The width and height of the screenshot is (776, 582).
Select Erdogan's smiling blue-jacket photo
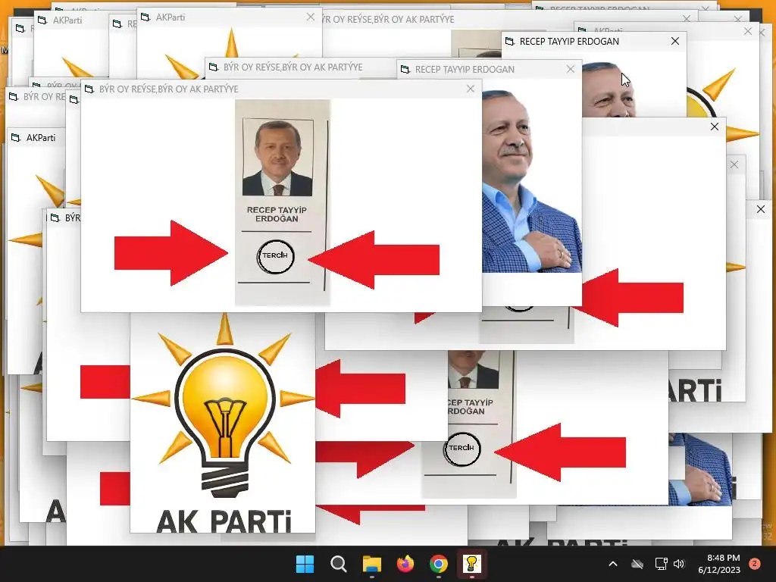coord(532,181)
